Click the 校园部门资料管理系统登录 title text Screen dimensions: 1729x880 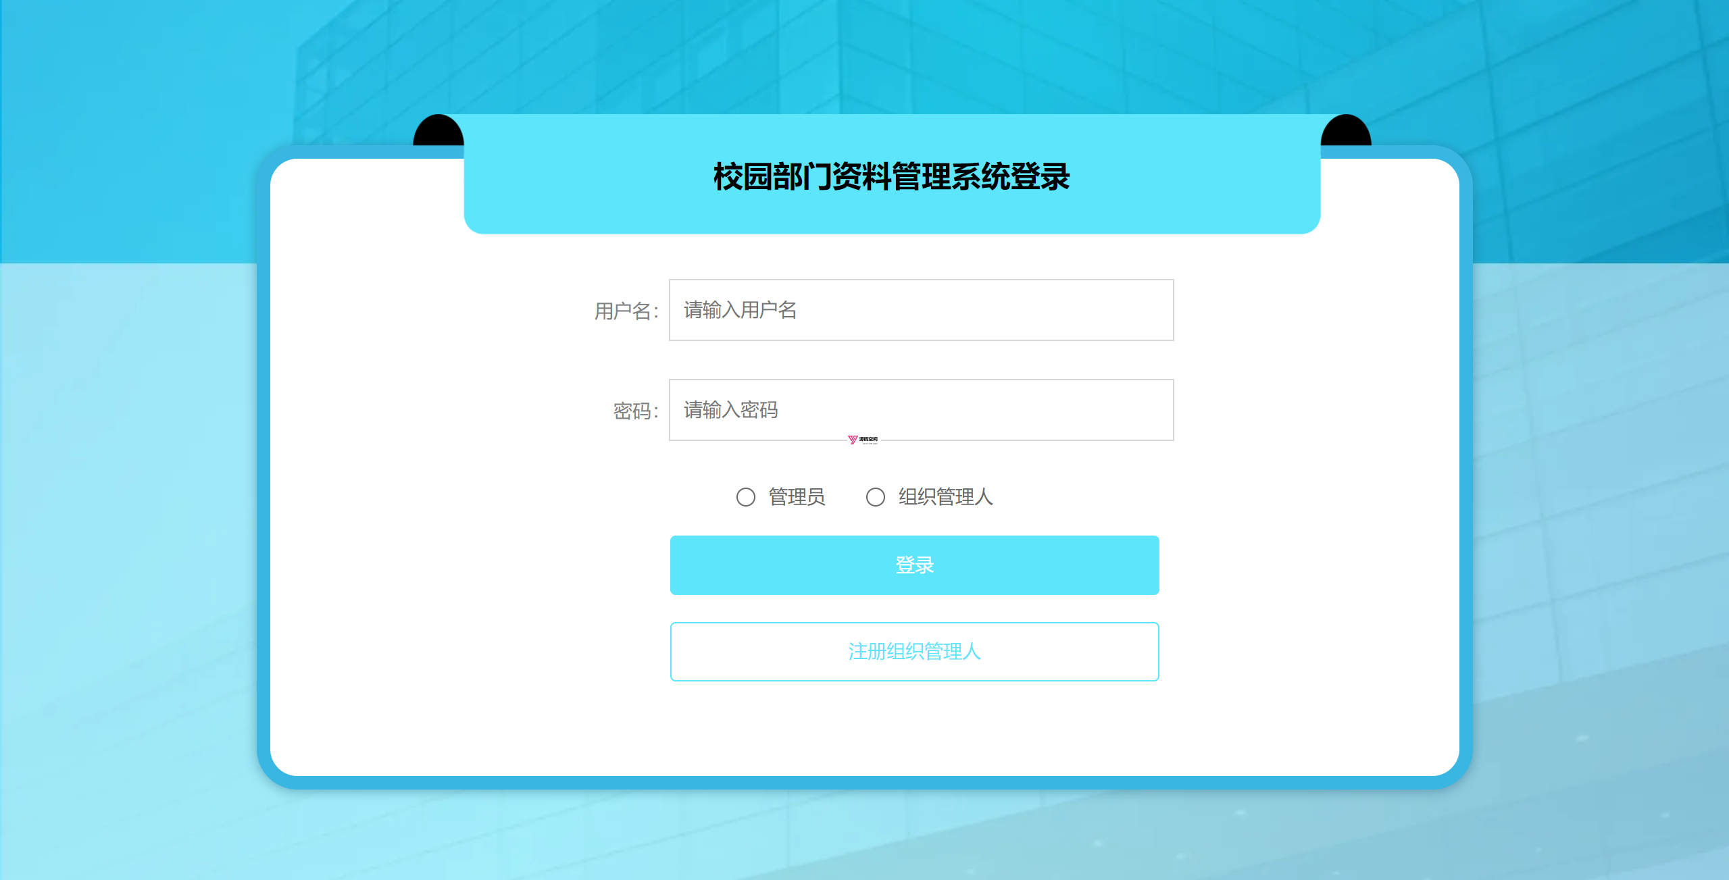tap(891, 177)
